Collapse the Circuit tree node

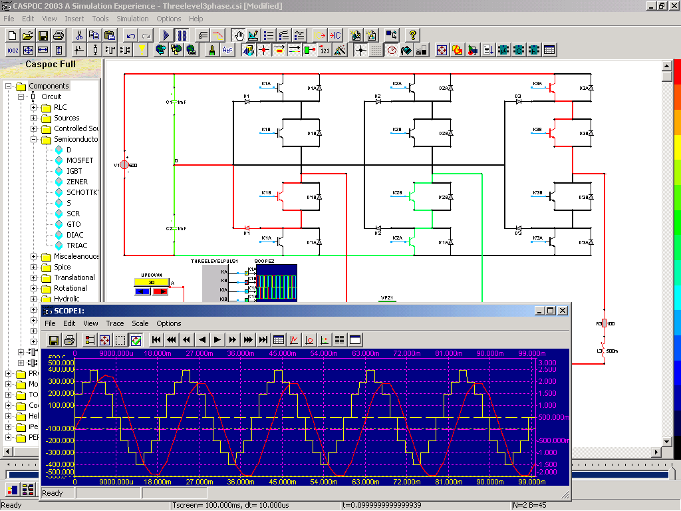pos(21,96)
